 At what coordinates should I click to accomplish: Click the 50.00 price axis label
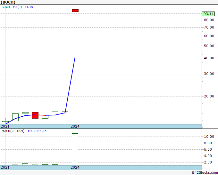click(x=209, y=46)
